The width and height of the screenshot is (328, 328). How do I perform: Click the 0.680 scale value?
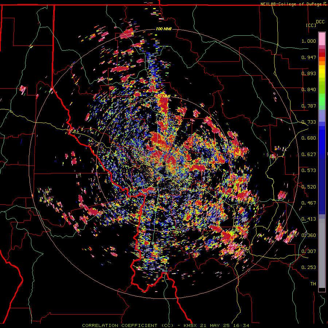pos(309,138)
